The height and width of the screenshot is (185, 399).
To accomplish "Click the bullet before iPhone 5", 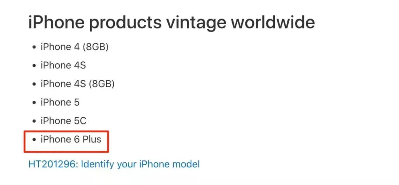I will coord(34,103).
